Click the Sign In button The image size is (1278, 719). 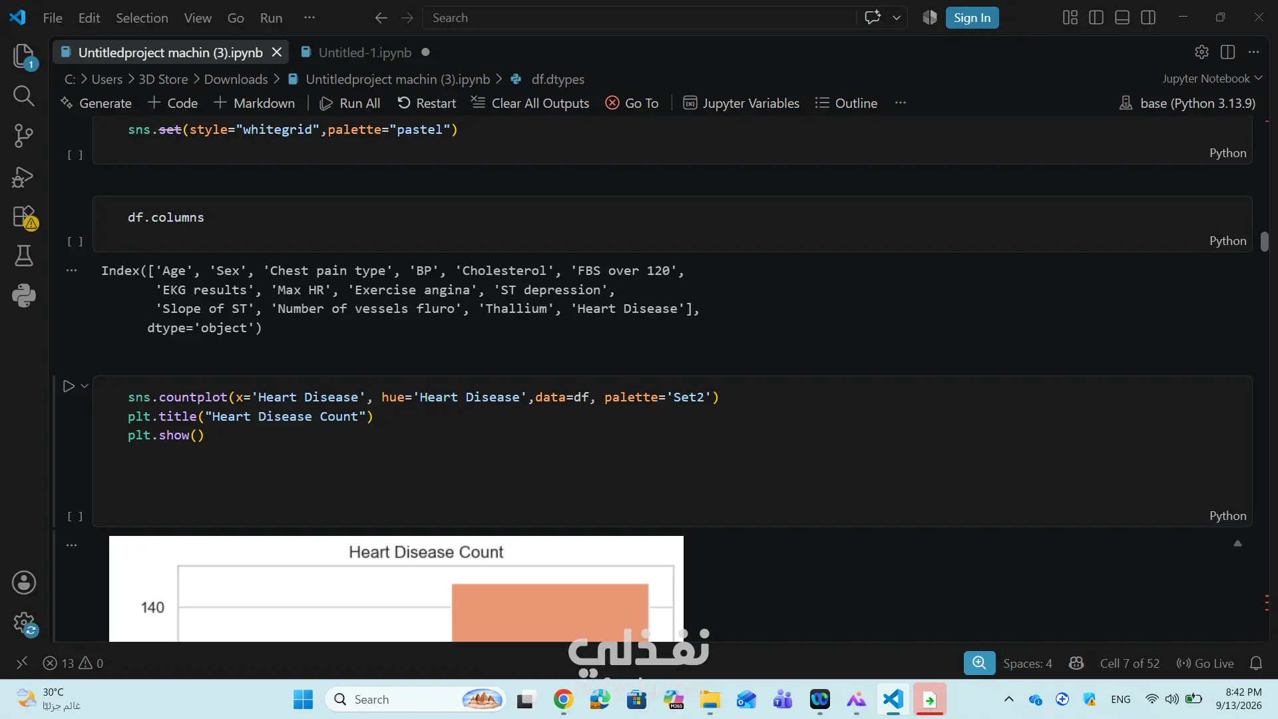point(972,18)
